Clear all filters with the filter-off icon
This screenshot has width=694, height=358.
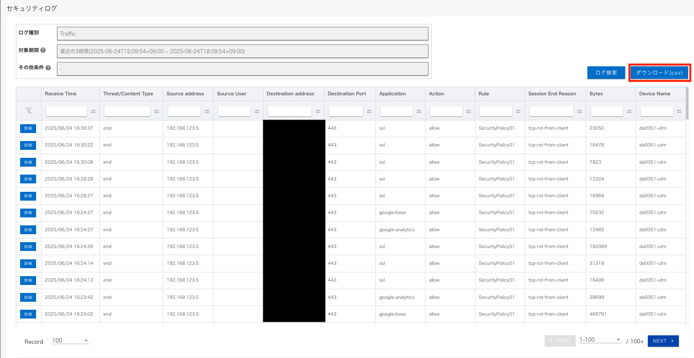pyautogui.click(x=29, y=111)
